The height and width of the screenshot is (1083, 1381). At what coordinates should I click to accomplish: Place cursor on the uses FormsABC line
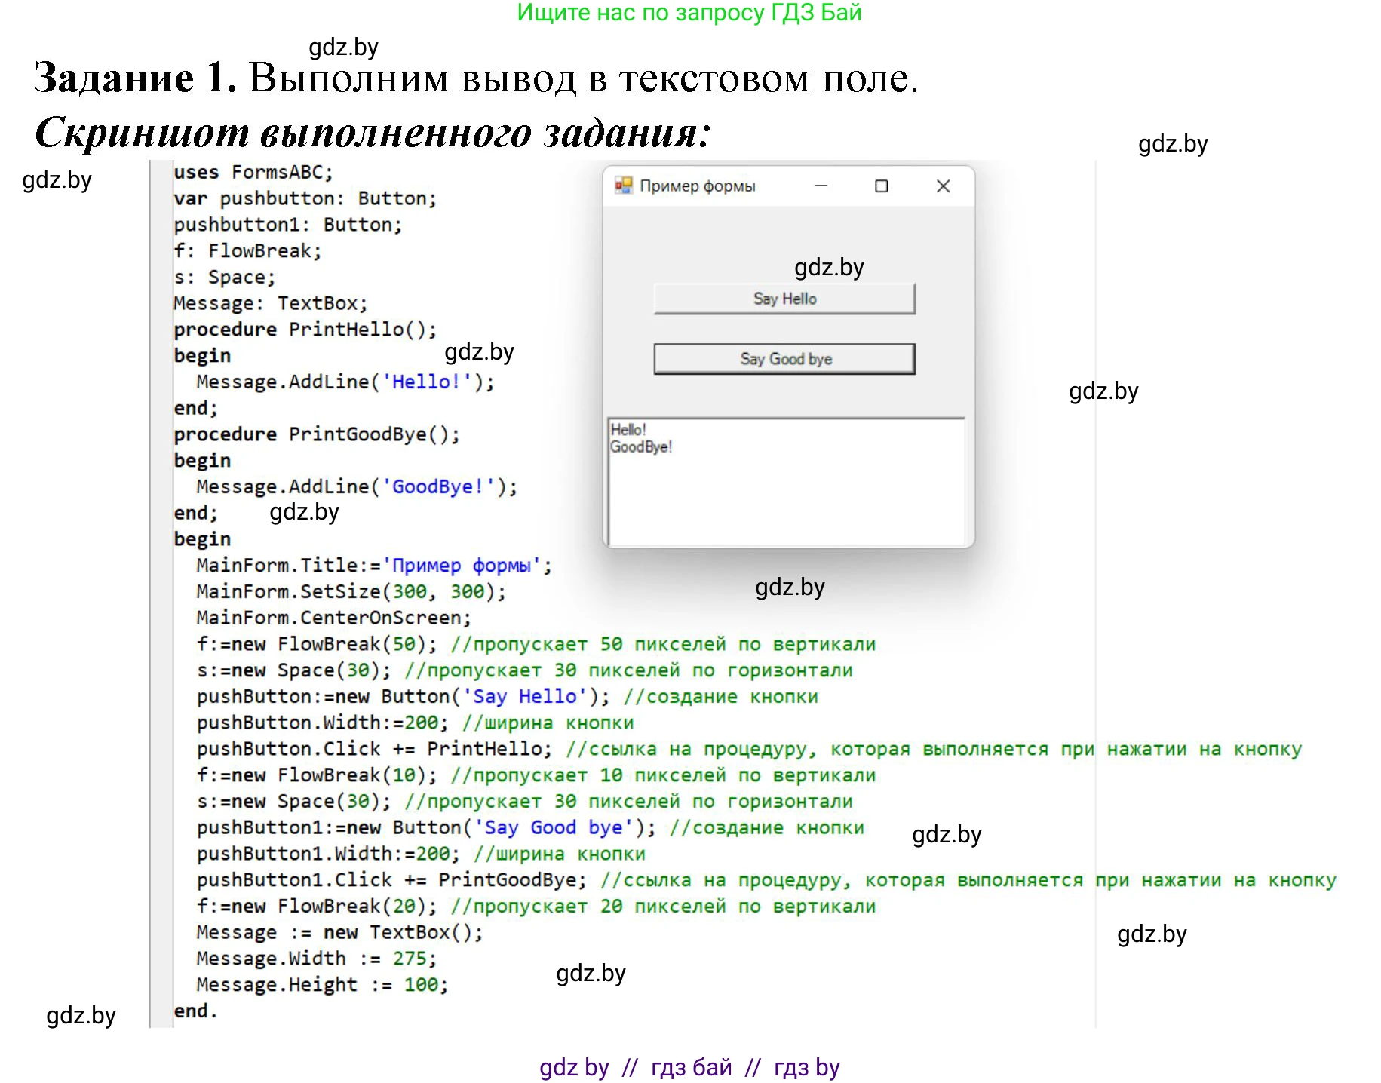tap(253, 173)
